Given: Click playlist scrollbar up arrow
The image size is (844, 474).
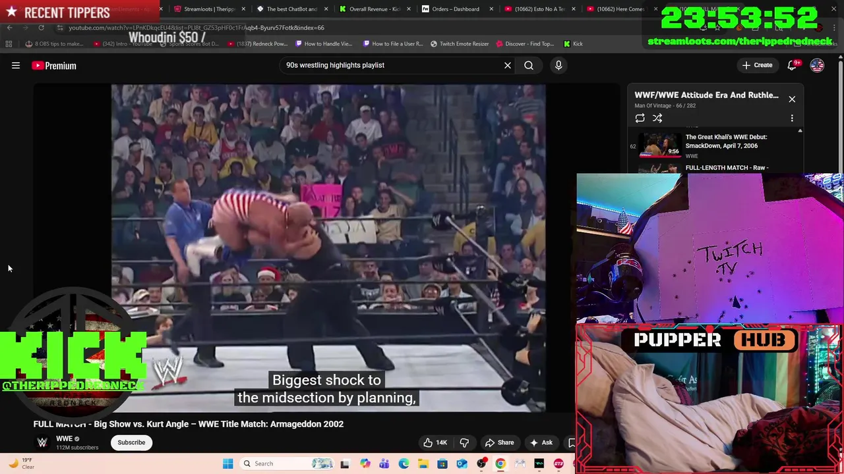Looking at the screenshot, I should click(x=800, y=131).
